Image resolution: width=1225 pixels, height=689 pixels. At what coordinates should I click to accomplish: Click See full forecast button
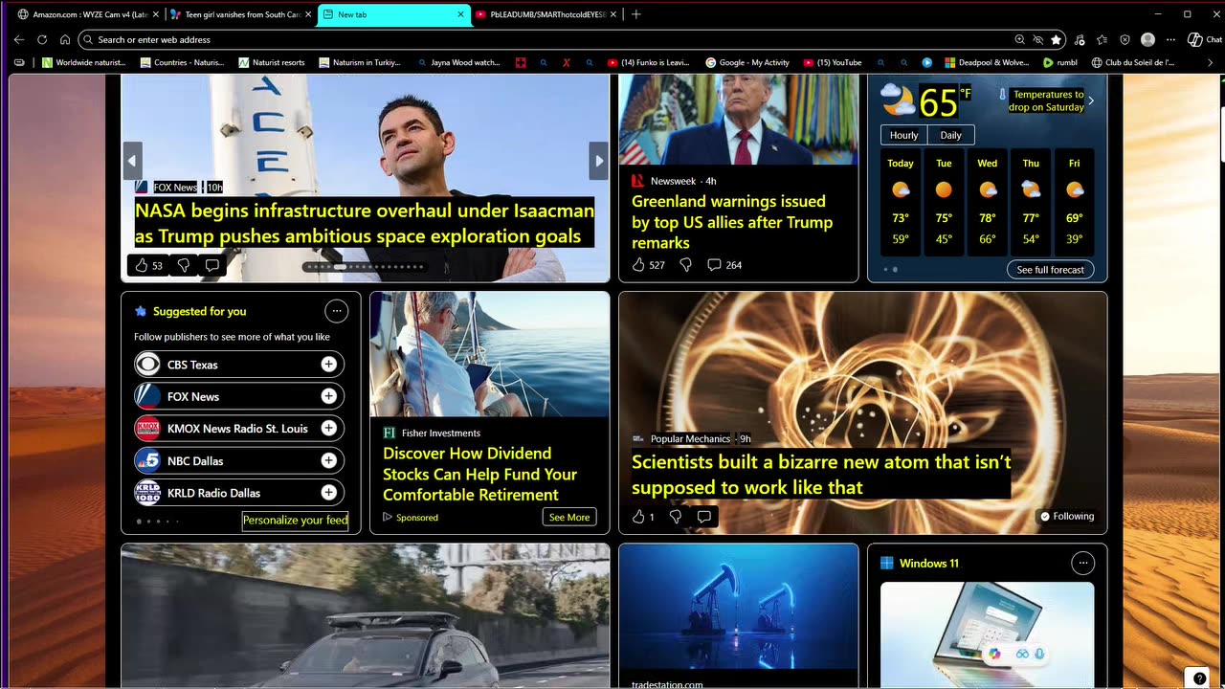click(x=1050, y=270)
